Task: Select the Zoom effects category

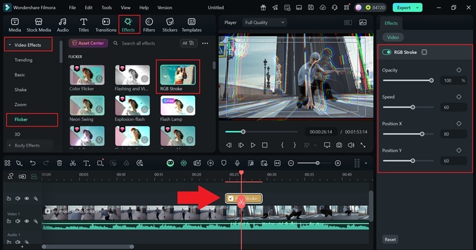Action: [20, 105]
